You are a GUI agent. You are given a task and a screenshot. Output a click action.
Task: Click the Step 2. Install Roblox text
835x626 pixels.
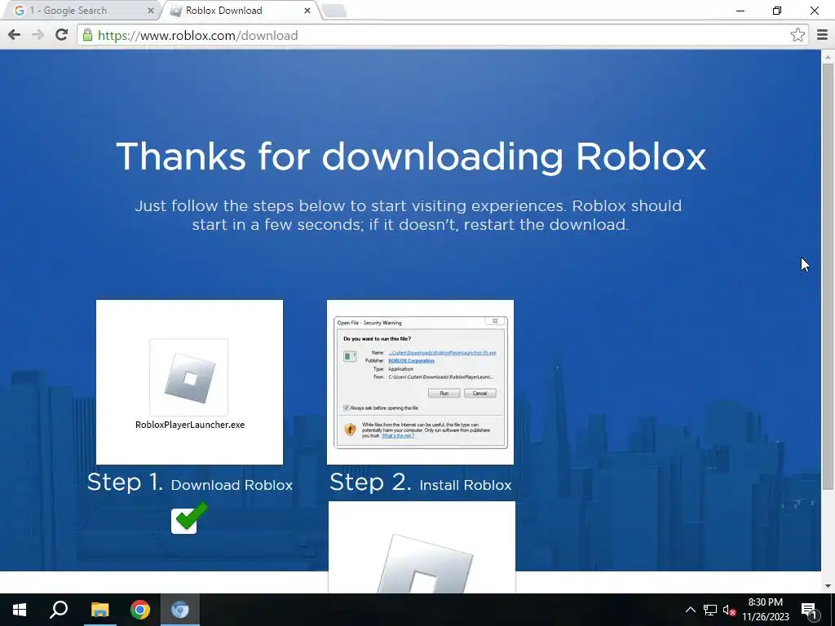click(420, 483)
